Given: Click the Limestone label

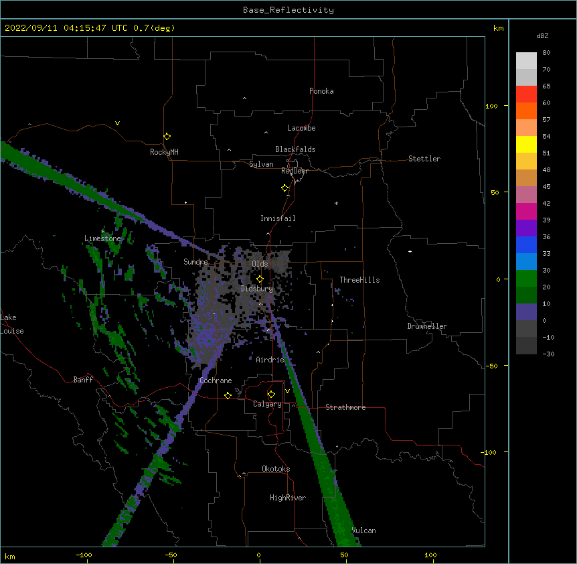Looking at the screenshot, I should 102,238.
